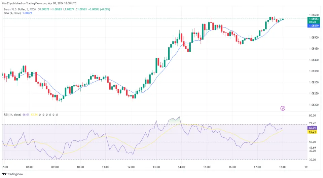The width and height of the screenshot is (323, 178).
Task: Click the 1.08400 level on price scale
Action: (314, 60)
